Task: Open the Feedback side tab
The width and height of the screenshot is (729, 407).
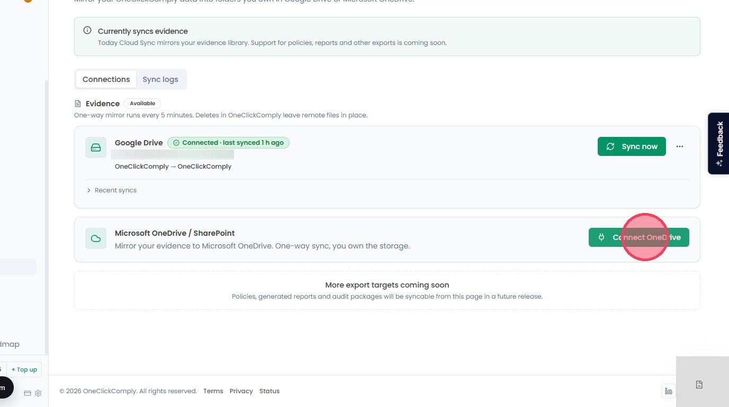Action: (x=718, y=143)
